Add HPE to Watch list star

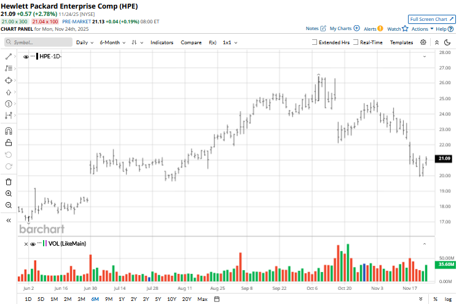tap(405, 28)
